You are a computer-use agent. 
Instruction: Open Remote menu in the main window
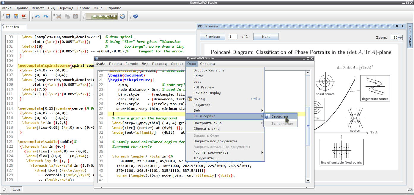point(38,8)
